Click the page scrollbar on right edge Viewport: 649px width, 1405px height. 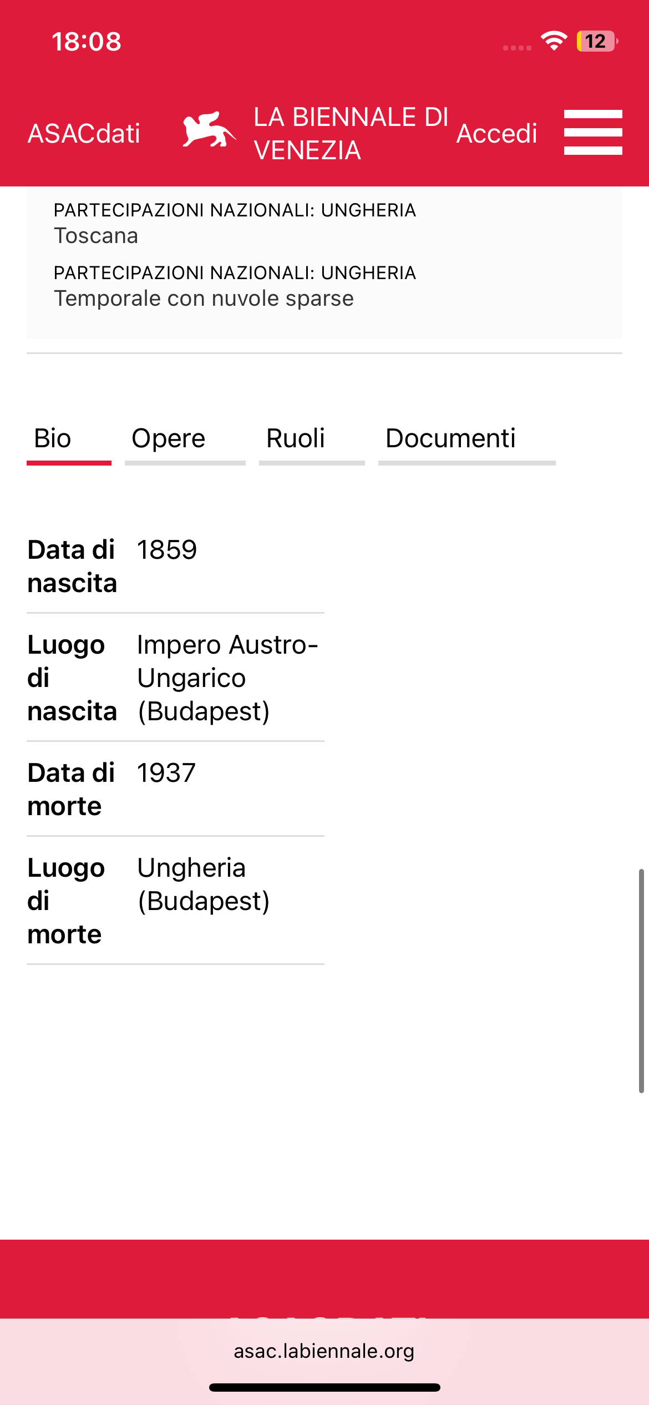[x=641, y=980]
